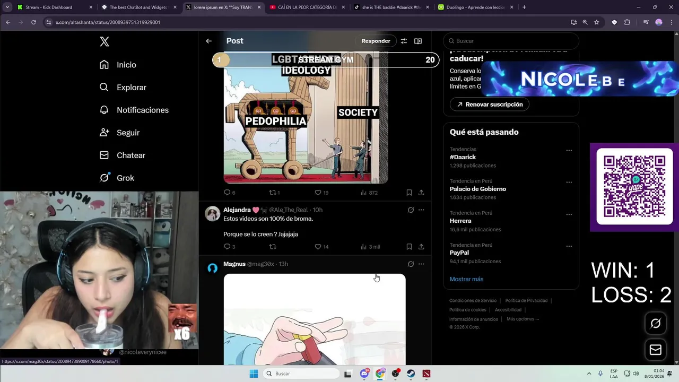View stats showing 872 views
679x382 pixels.
point(369,193)
